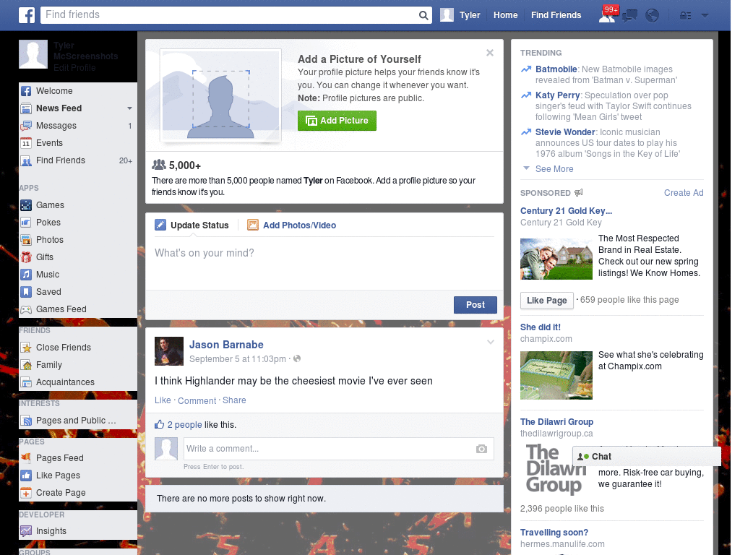This screenshot has height=555, width=740.
Task: Open the notifications globe icon
Action: coord(652,16)
